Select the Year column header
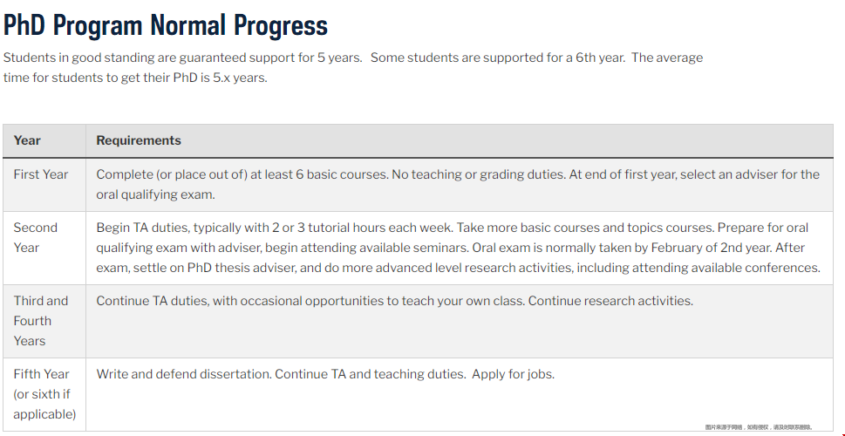This screenshot has height=436, width=845. pyautogui.click(x=27, y=140)
